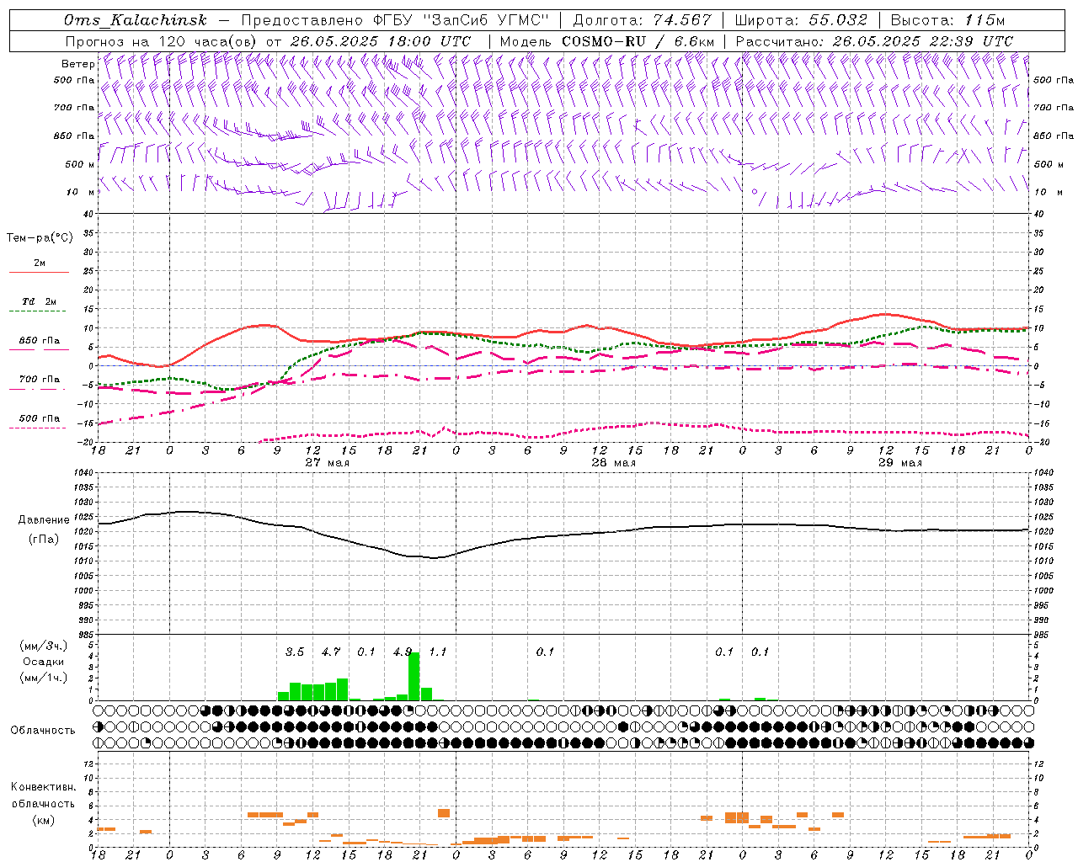
Task: Click the Облачность panel label
Action: pos(43,730)
